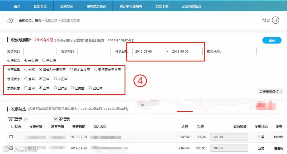This screenshot has width=287, height=154.
Task: Click 抵扣勾选 in the breadcrumb
Action: [51, 20]
